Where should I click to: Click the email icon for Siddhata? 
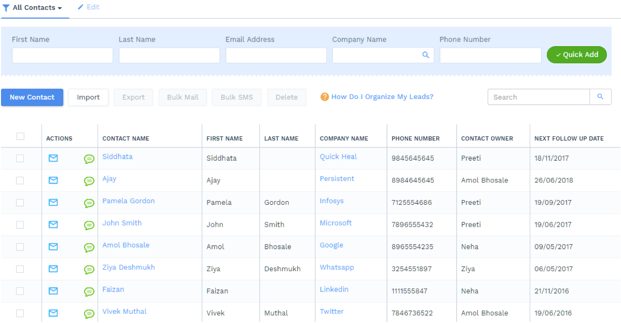pos(53,158)
